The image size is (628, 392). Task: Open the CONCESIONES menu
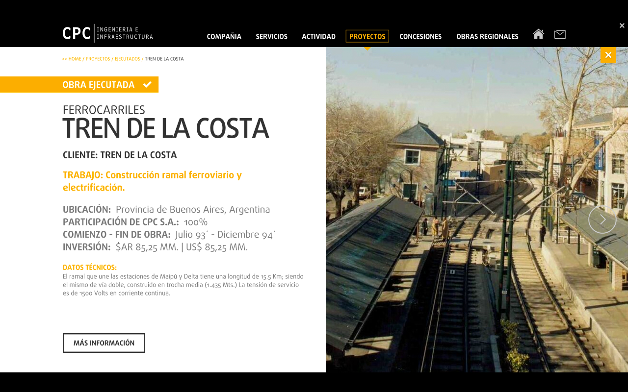click(x=420, y=36)
